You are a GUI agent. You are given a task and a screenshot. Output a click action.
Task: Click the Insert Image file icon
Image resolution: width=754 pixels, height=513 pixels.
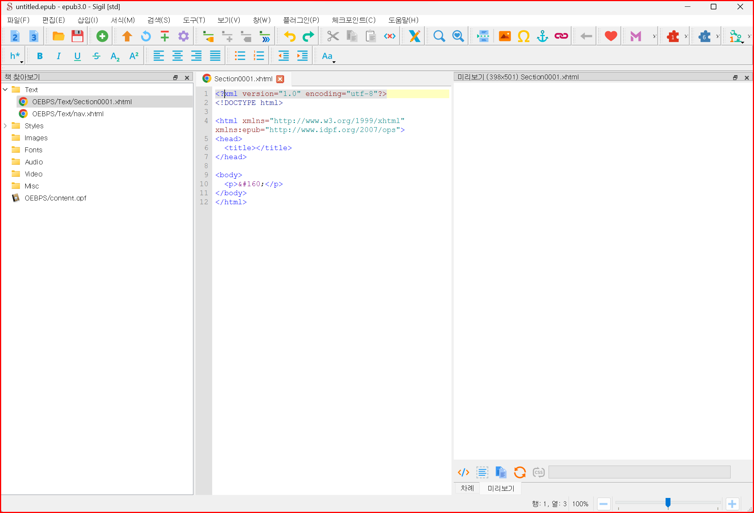point(505,36)
